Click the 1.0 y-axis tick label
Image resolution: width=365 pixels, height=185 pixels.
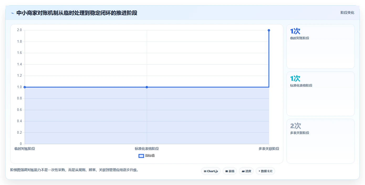19,87
